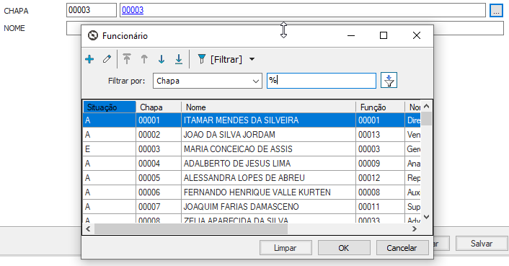509x266 pixels.
Task: Click Função cell 00012
Action: tap(380, 178)
